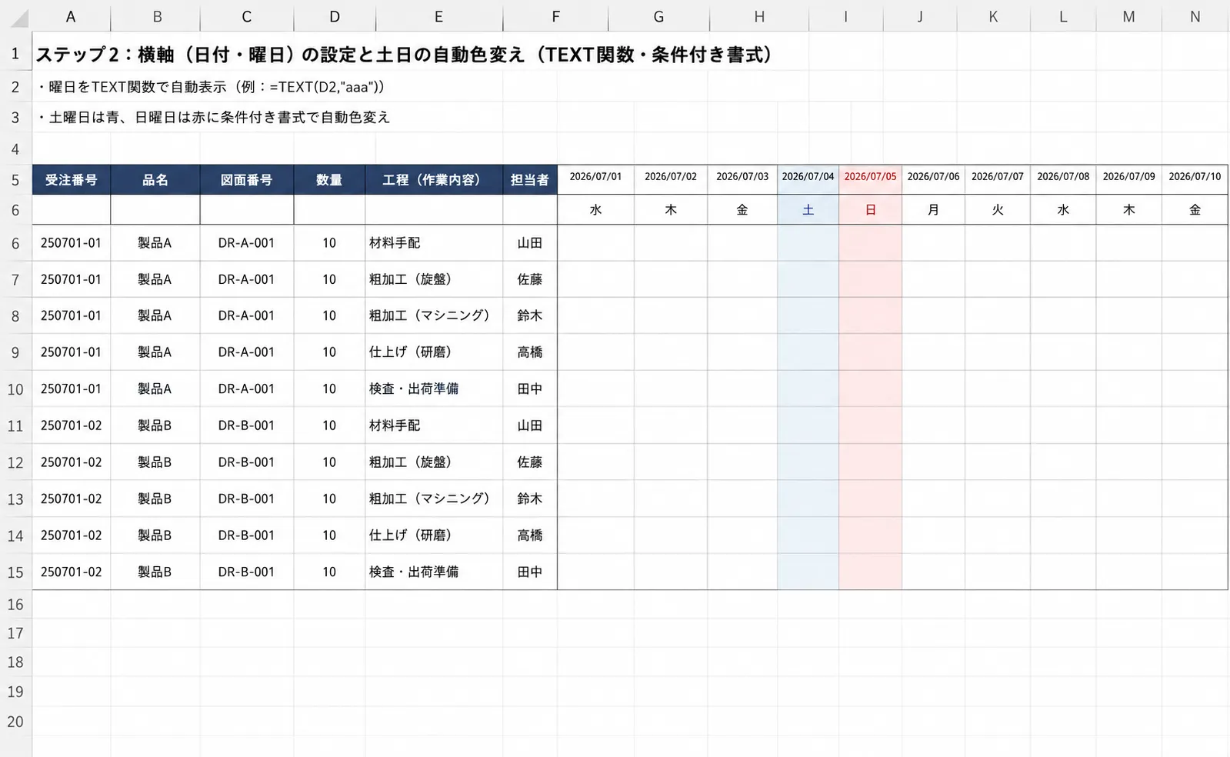This screenshot has height=757, width=1230.
Task: Select the column C header
Action: pos(246,16)
